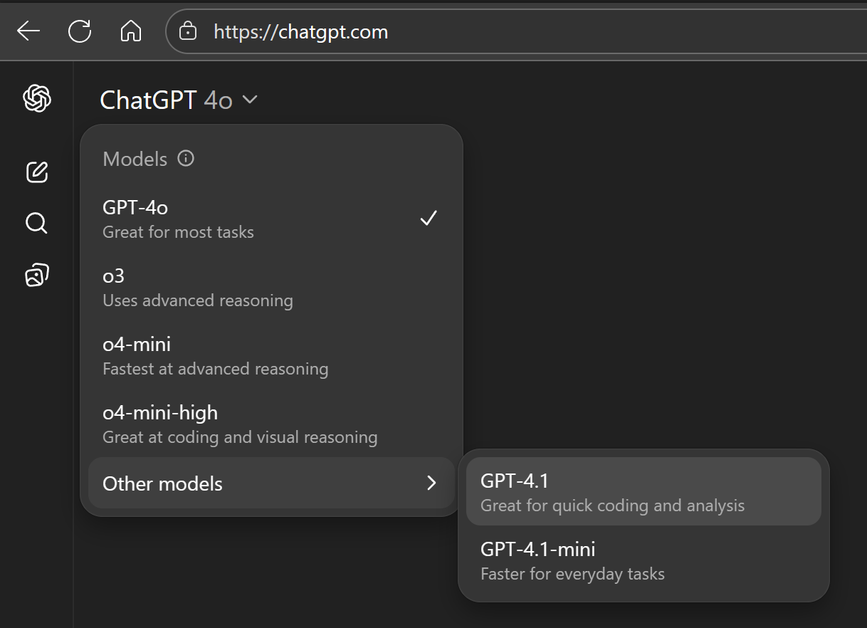Viewport: 867px width, 628px height.
Task: Switch to the o4-mini-high model
Action: click(271, 424)
